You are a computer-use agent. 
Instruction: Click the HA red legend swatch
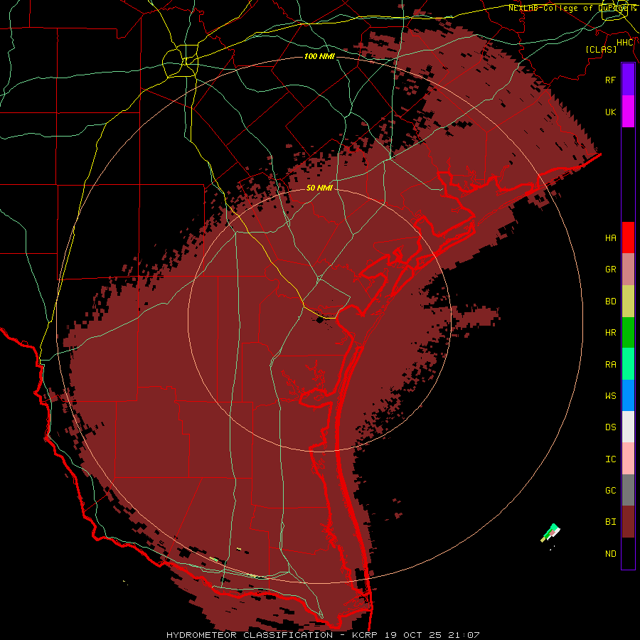628,238
